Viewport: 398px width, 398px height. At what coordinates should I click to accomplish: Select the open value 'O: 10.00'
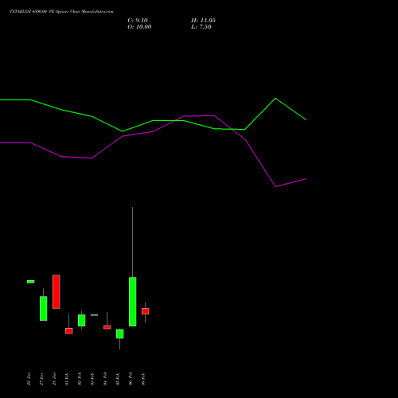[139, 27]
